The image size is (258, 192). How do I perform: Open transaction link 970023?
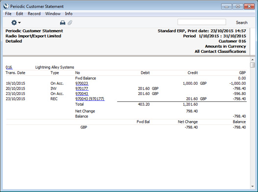pyautogui.click(x=82, y=83)
